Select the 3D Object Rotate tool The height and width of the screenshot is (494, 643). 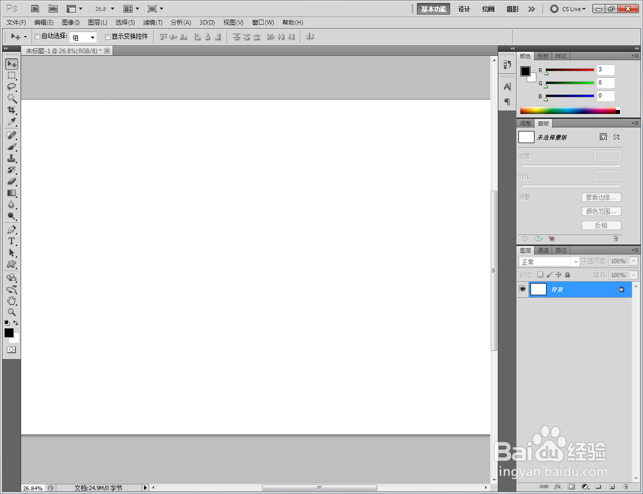(x=12, y=278)
